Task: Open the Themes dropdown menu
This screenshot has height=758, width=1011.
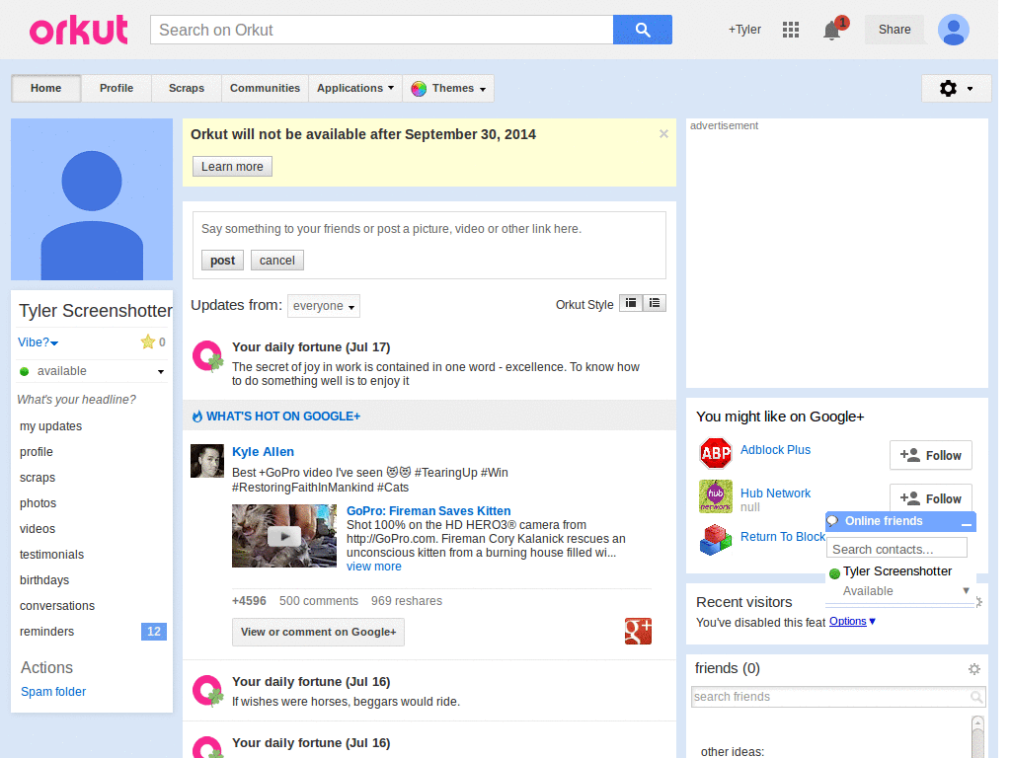Action: (448, 88)
